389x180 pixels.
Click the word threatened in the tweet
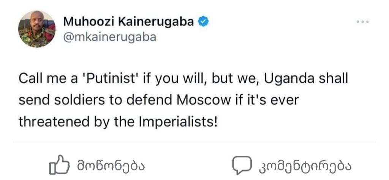click(50, 122)
